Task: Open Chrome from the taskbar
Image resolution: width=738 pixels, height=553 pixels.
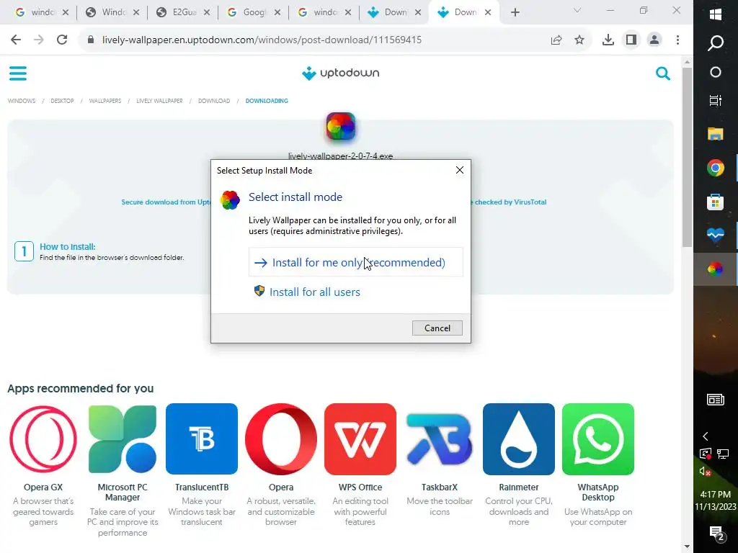Action: click(716, 168)
